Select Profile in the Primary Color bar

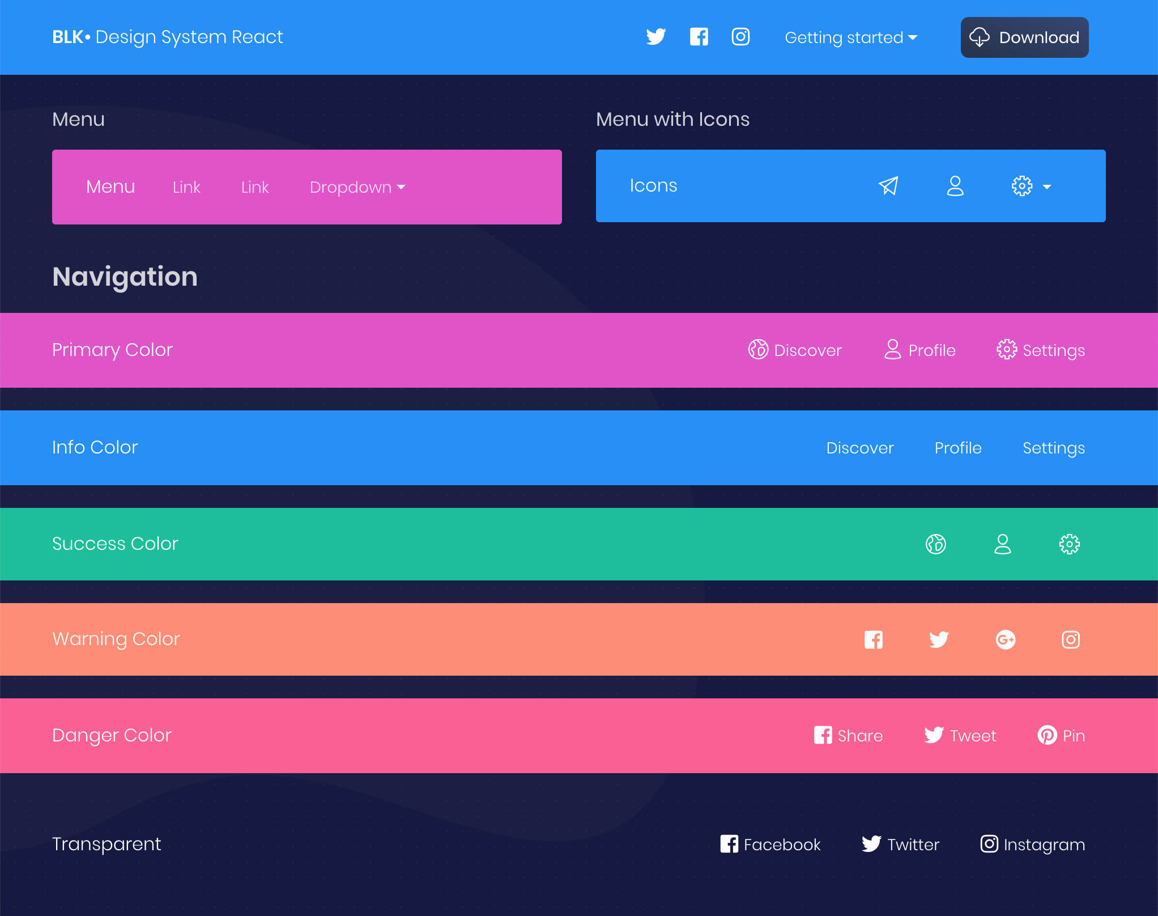click(920, 350)
